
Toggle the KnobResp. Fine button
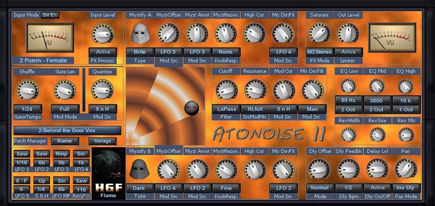point(226,188)
